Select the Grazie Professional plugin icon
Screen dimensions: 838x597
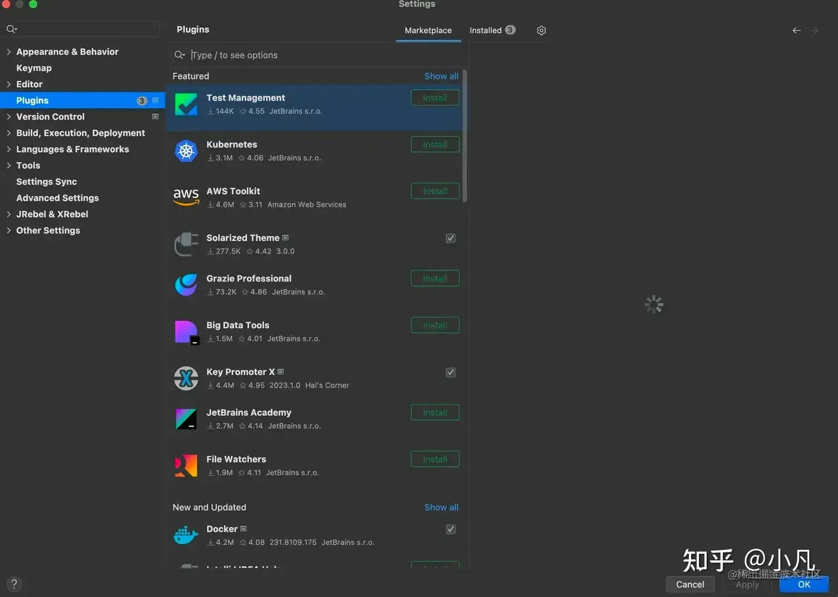[186, 285]
